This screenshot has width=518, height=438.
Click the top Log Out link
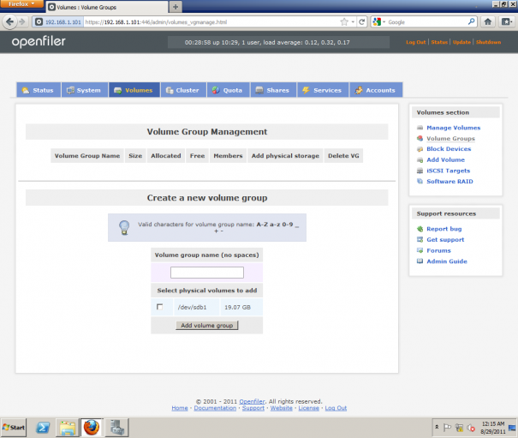(x=416, y=42)
